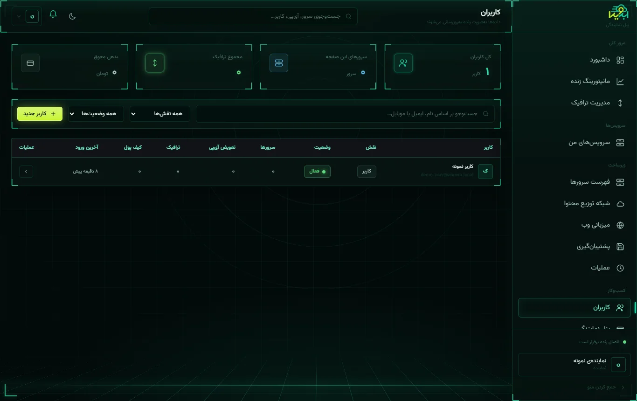The image size is (637, 401).
Task: Click the total traffic arrows icon card
Action: (x=155, y=63)
